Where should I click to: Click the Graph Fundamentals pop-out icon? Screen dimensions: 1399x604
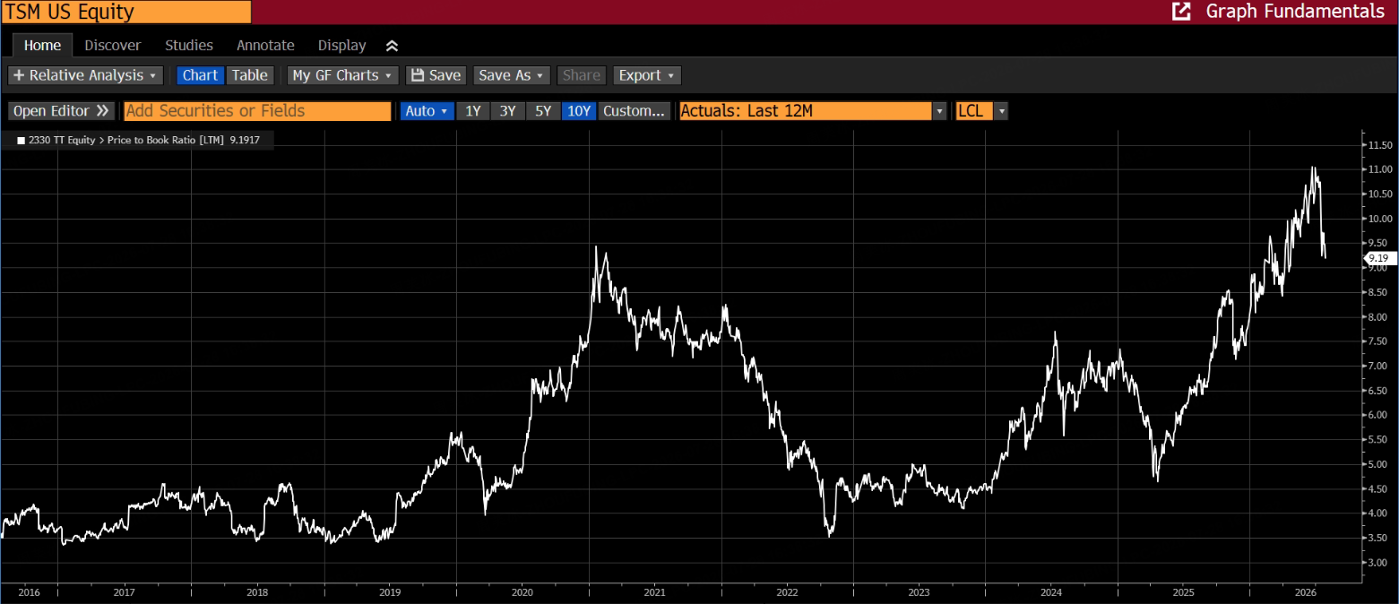(1181, 12)
